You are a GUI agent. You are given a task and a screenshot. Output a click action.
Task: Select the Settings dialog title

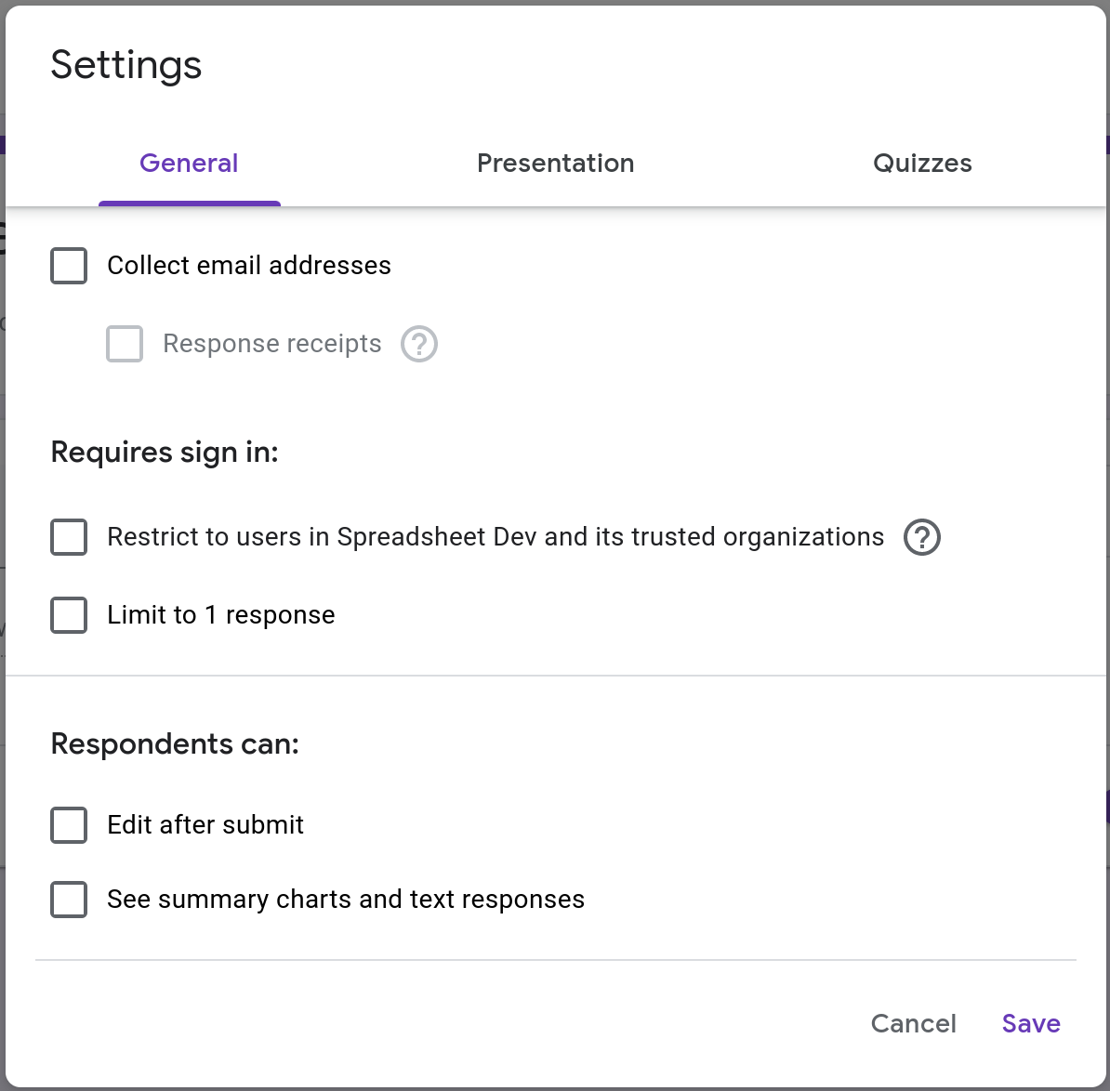pyautogui.click(x=126, y=65)
